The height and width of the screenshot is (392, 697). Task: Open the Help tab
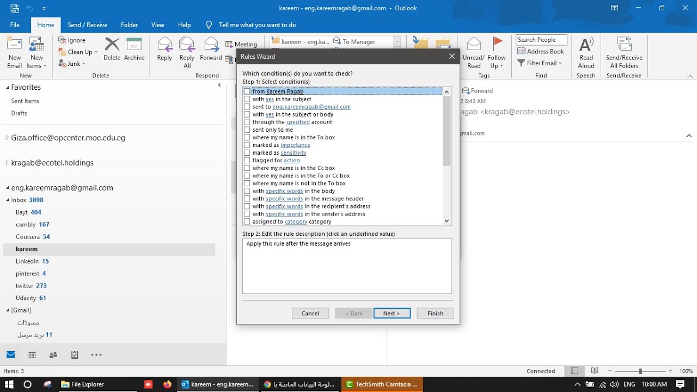(x=185, y=25)
